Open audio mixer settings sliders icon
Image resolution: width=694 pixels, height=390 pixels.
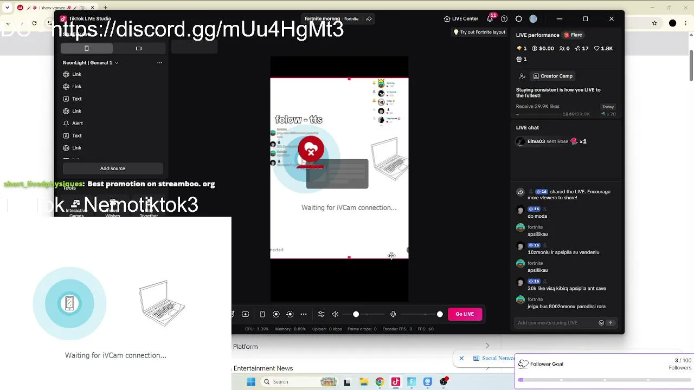tap(321, 314)
